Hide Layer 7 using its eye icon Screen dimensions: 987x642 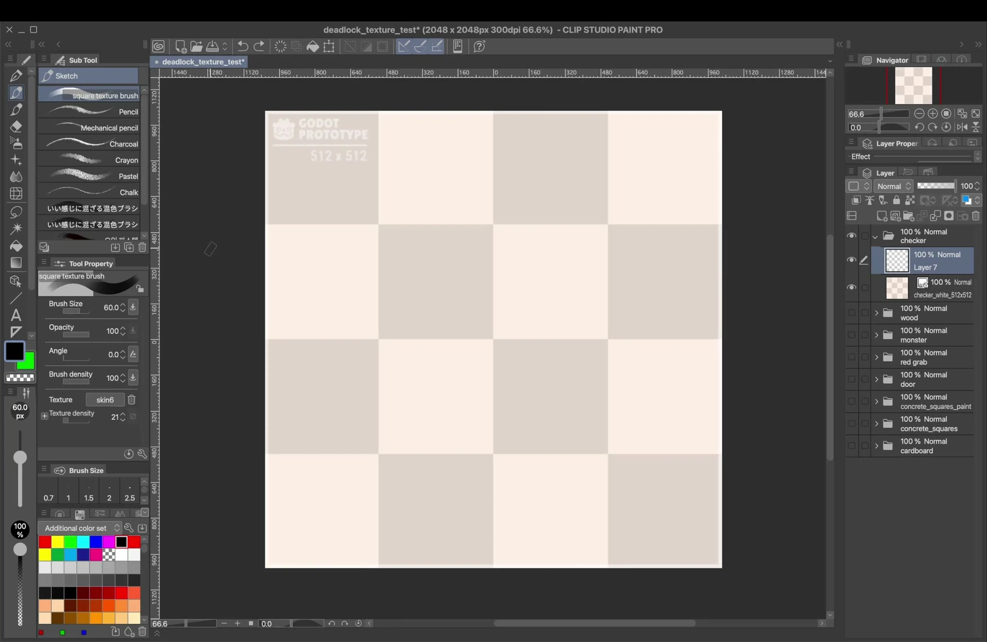(851, 260)
